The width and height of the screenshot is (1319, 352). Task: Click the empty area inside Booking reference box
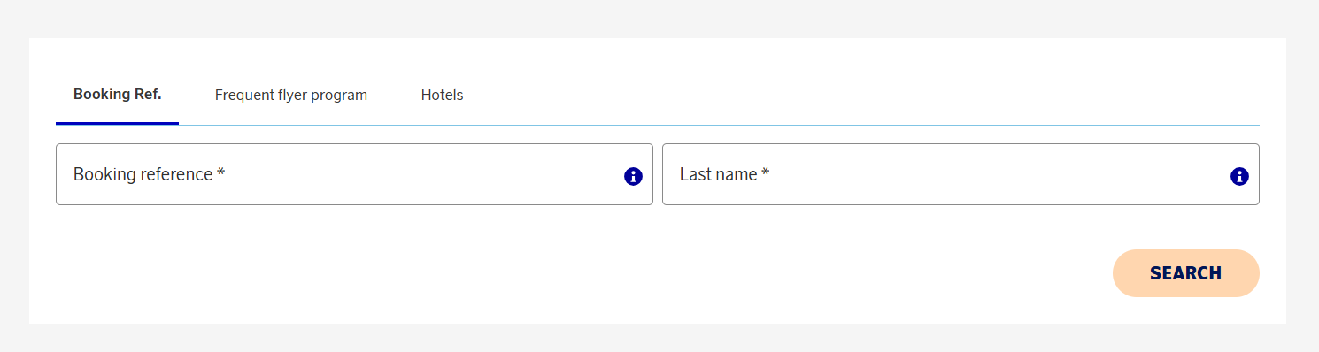pyautogui.click(x=416, y=174)
